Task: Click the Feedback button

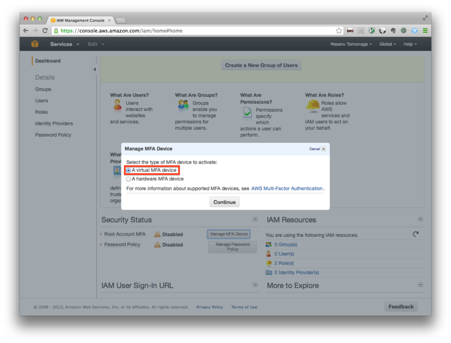Action: coord(401,307)
